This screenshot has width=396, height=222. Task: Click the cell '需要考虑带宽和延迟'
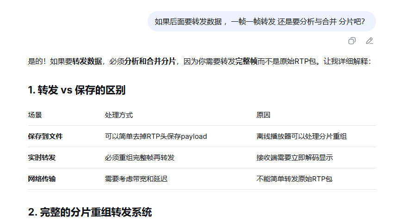point(136,179)
